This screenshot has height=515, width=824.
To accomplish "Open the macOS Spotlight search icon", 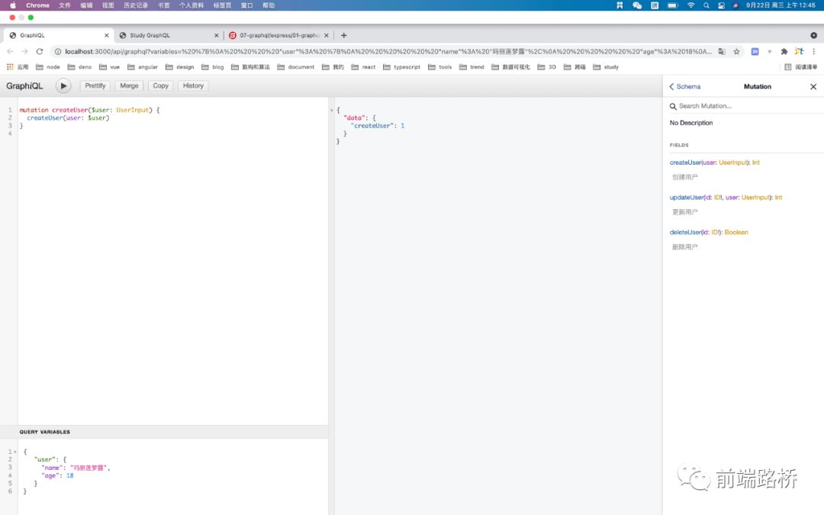I will (x=707, y=5).
